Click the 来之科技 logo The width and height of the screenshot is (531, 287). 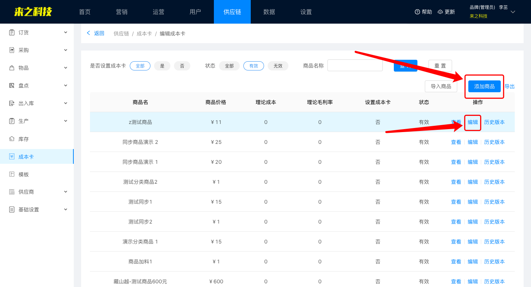pos(33,12)
